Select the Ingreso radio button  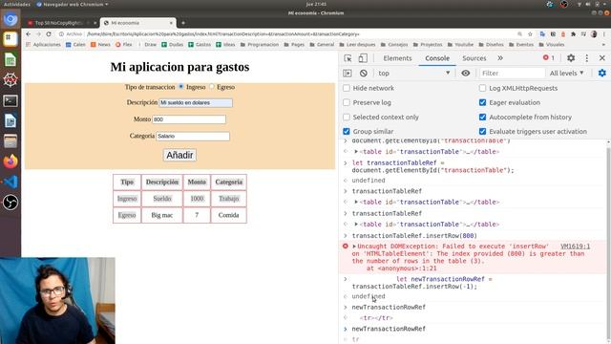pyautogui.click(x=181, y=86)
